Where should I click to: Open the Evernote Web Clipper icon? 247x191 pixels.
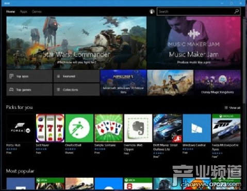[138, 128]
